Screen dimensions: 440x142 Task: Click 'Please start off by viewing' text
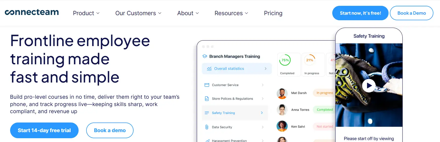pos(369,138)
